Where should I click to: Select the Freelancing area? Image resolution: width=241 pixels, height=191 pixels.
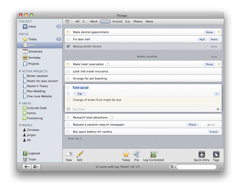[35, 118]
